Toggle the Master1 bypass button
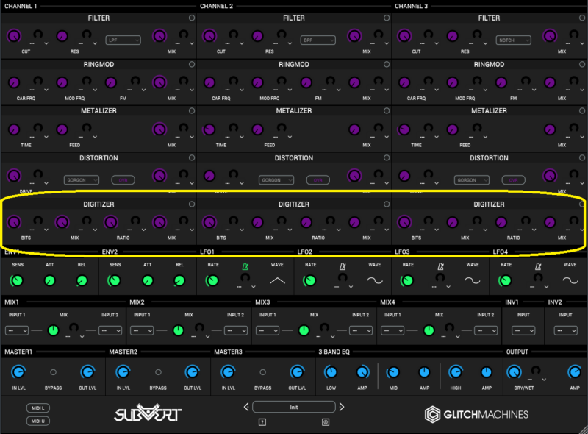 click(53, 373)
